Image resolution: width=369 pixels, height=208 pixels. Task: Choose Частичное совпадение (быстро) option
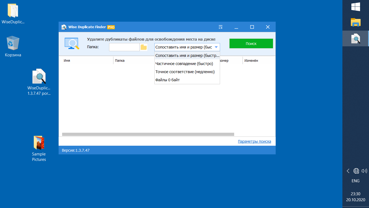(x=187, y=64)
